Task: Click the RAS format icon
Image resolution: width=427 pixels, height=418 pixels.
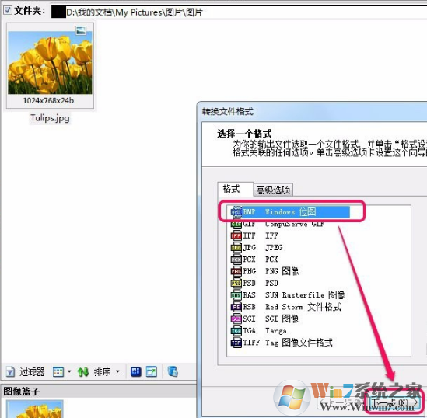Action: 236,295
